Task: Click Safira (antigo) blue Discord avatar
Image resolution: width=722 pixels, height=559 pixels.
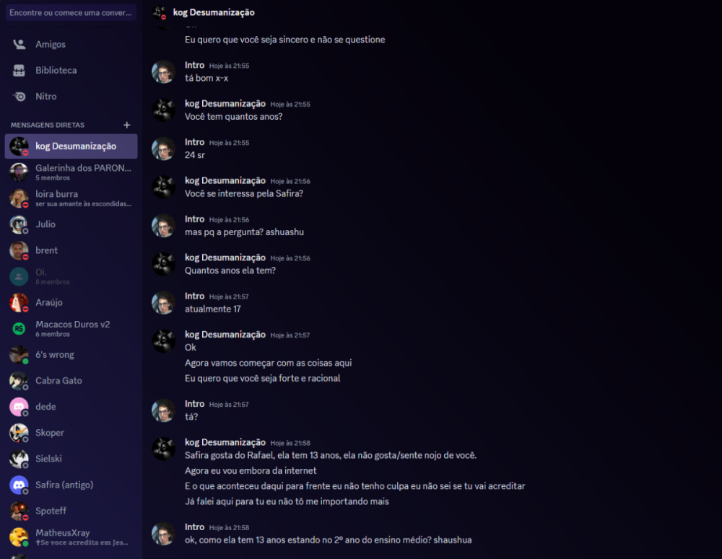Action: pyautogui.click(x=19, y=485)
